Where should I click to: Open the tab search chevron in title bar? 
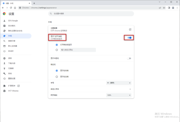[160, 2]
